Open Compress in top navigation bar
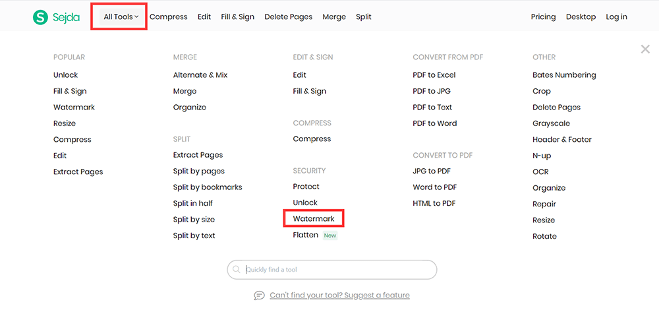Viewport: 659px width, 310px height. 168,17
